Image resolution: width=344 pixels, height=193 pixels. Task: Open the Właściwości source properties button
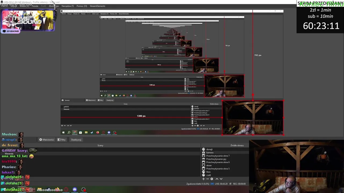pyautogui.click(x=47, y=140)
